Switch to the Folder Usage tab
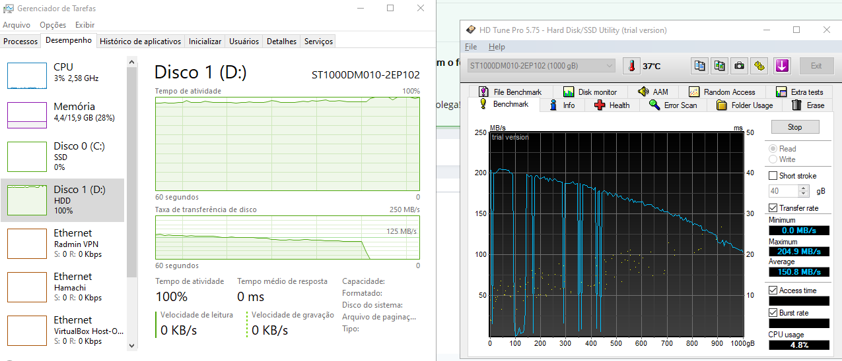Image resolution: width=842 pixels, height=361 pixels. tap(744, 105)
